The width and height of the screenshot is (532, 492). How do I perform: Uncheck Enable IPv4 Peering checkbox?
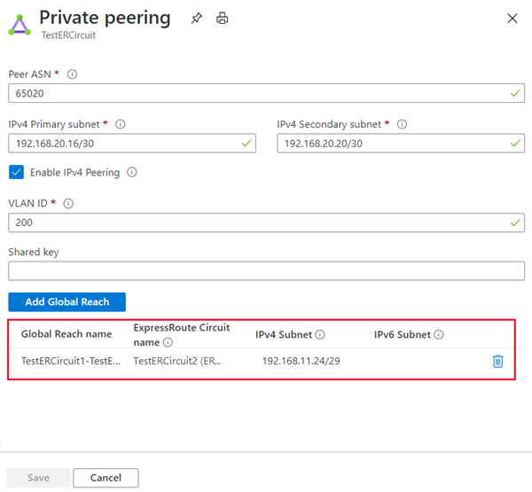(x=16, y=172)
